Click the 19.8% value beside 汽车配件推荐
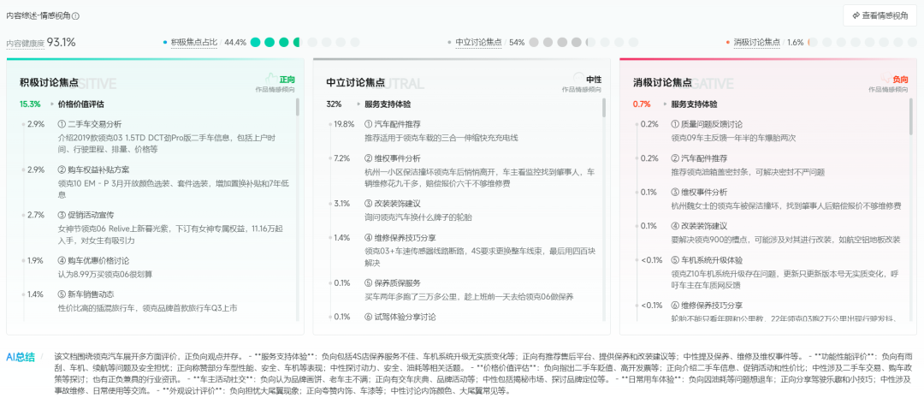The height and width of the screenshot is (398, 924). tap(344, 124)
